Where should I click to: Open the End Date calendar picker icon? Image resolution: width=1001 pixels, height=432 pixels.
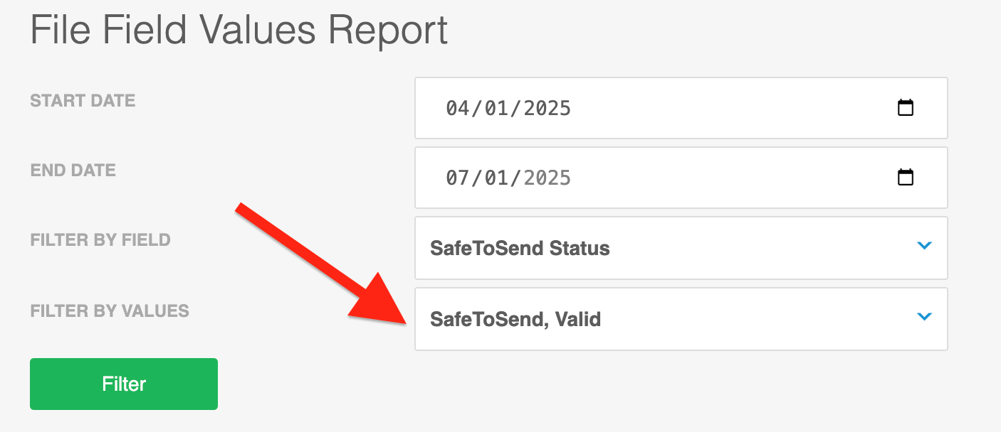(x=905, y=177)
